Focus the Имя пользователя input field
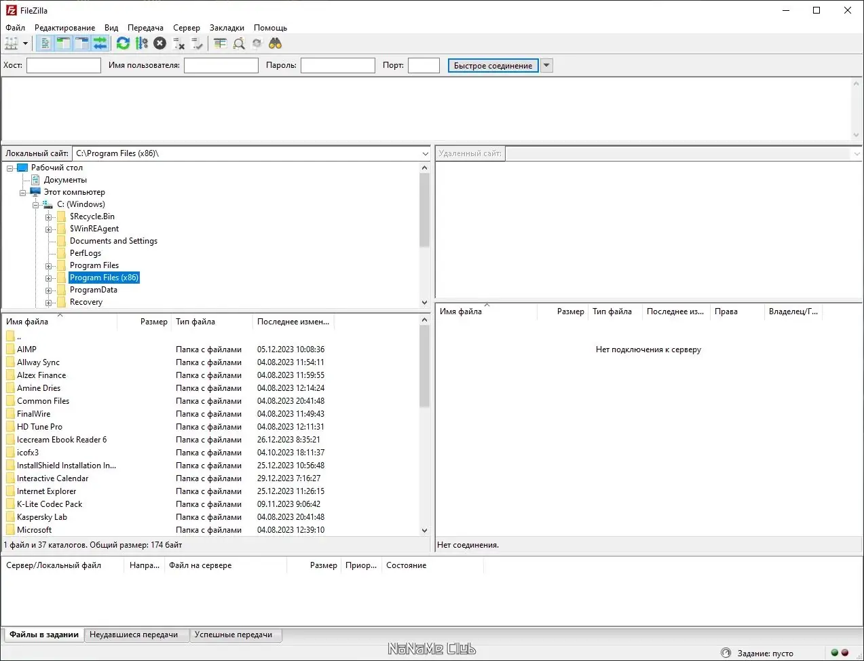 [x=221, y=65]
